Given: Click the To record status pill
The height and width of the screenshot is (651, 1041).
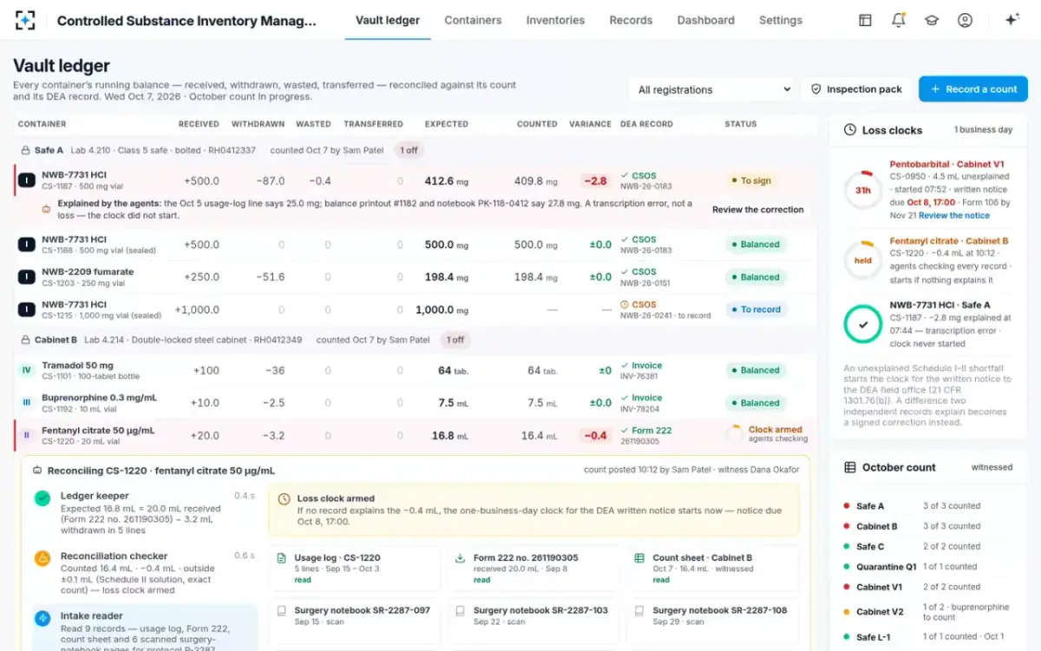Looking at the screenshot, I should 756,310.
